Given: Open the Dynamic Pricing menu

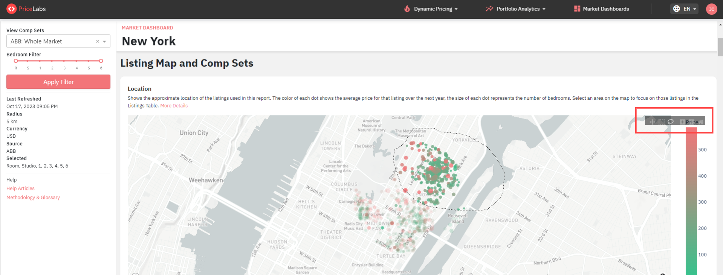Looking at the screenshot, I should (431, 9).
